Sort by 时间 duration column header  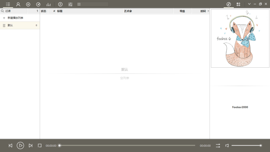(x=199, y=11)
